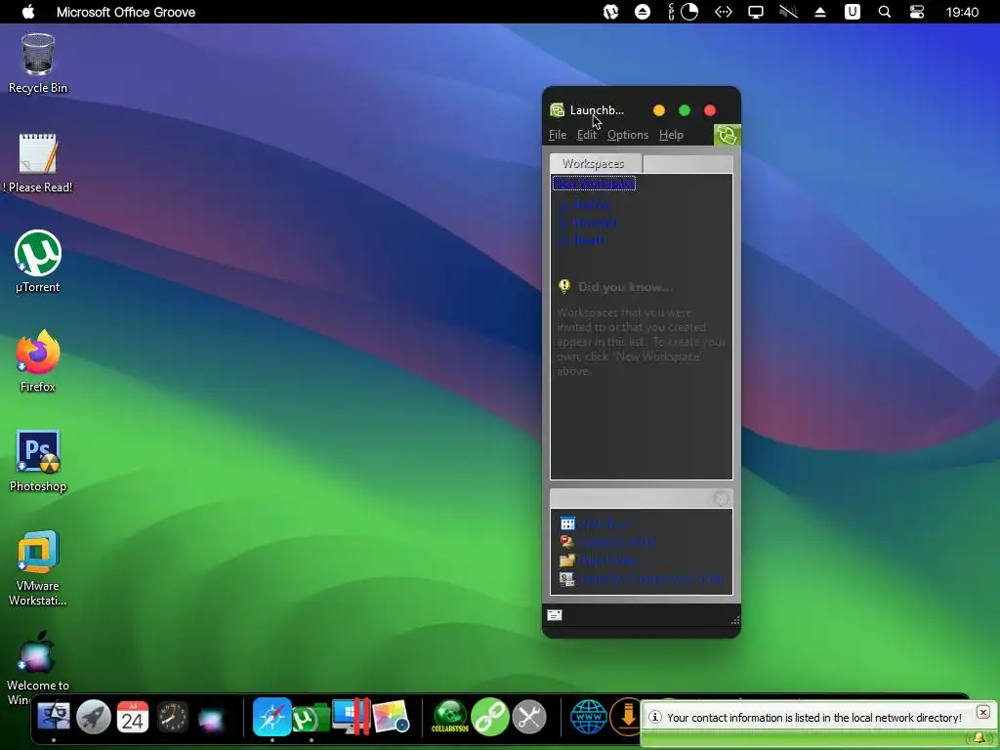Click the U icon in menu bar
Screen dimensions: 1000x750
click(853, 12)
